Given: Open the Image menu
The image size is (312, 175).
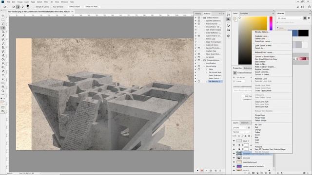Looking at the screenshot, I should tap(20, 2).
